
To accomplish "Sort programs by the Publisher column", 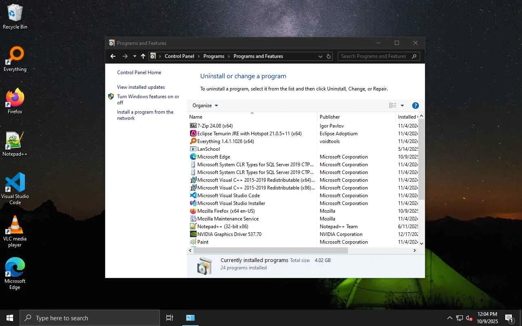I will tap(356, 117).
